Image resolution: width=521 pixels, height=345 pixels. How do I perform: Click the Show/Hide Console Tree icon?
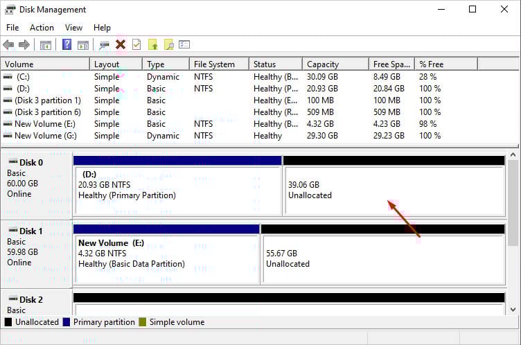tap(46, 45)
